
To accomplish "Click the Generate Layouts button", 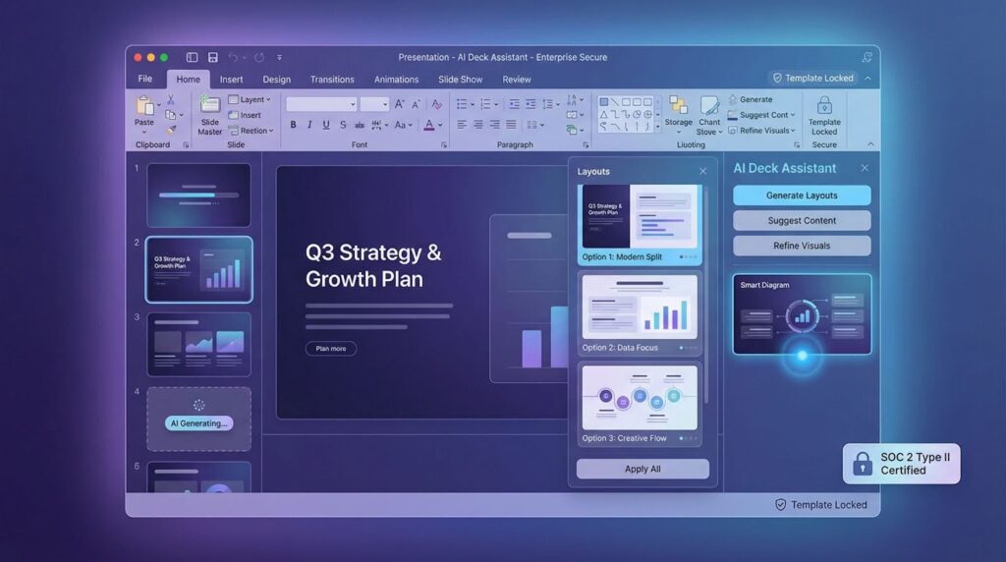I will (802, 196).
